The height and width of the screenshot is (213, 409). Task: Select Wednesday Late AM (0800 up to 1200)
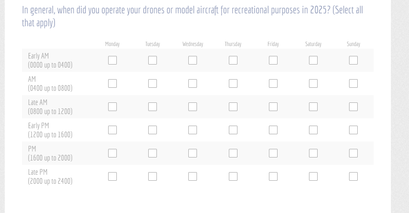193,107
